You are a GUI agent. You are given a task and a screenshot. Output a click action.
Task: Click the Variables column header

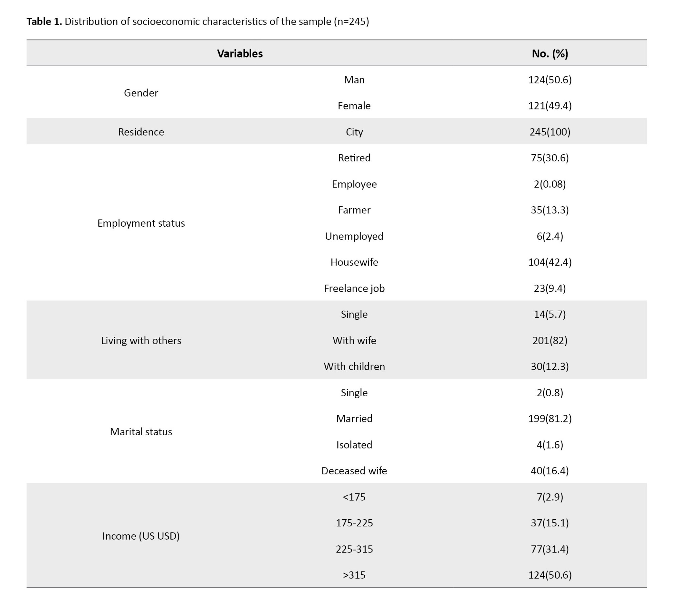[x=240, y=53]
